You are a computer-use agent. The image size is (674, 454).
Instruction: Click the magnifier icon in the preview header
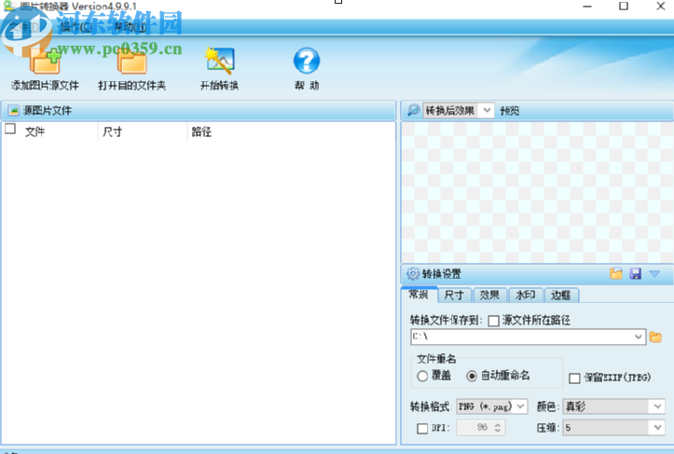(414, 110)
